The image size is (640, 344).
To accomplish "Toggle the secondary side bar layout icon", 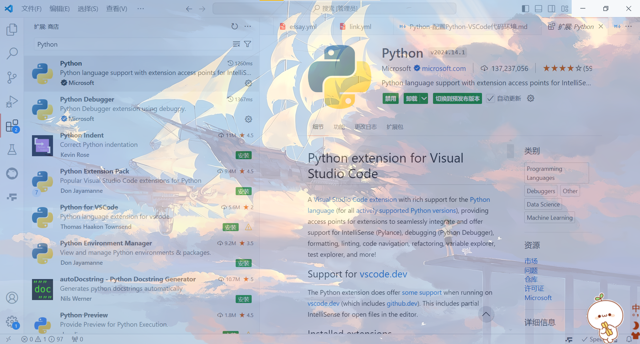I will (x=551, y=9).
